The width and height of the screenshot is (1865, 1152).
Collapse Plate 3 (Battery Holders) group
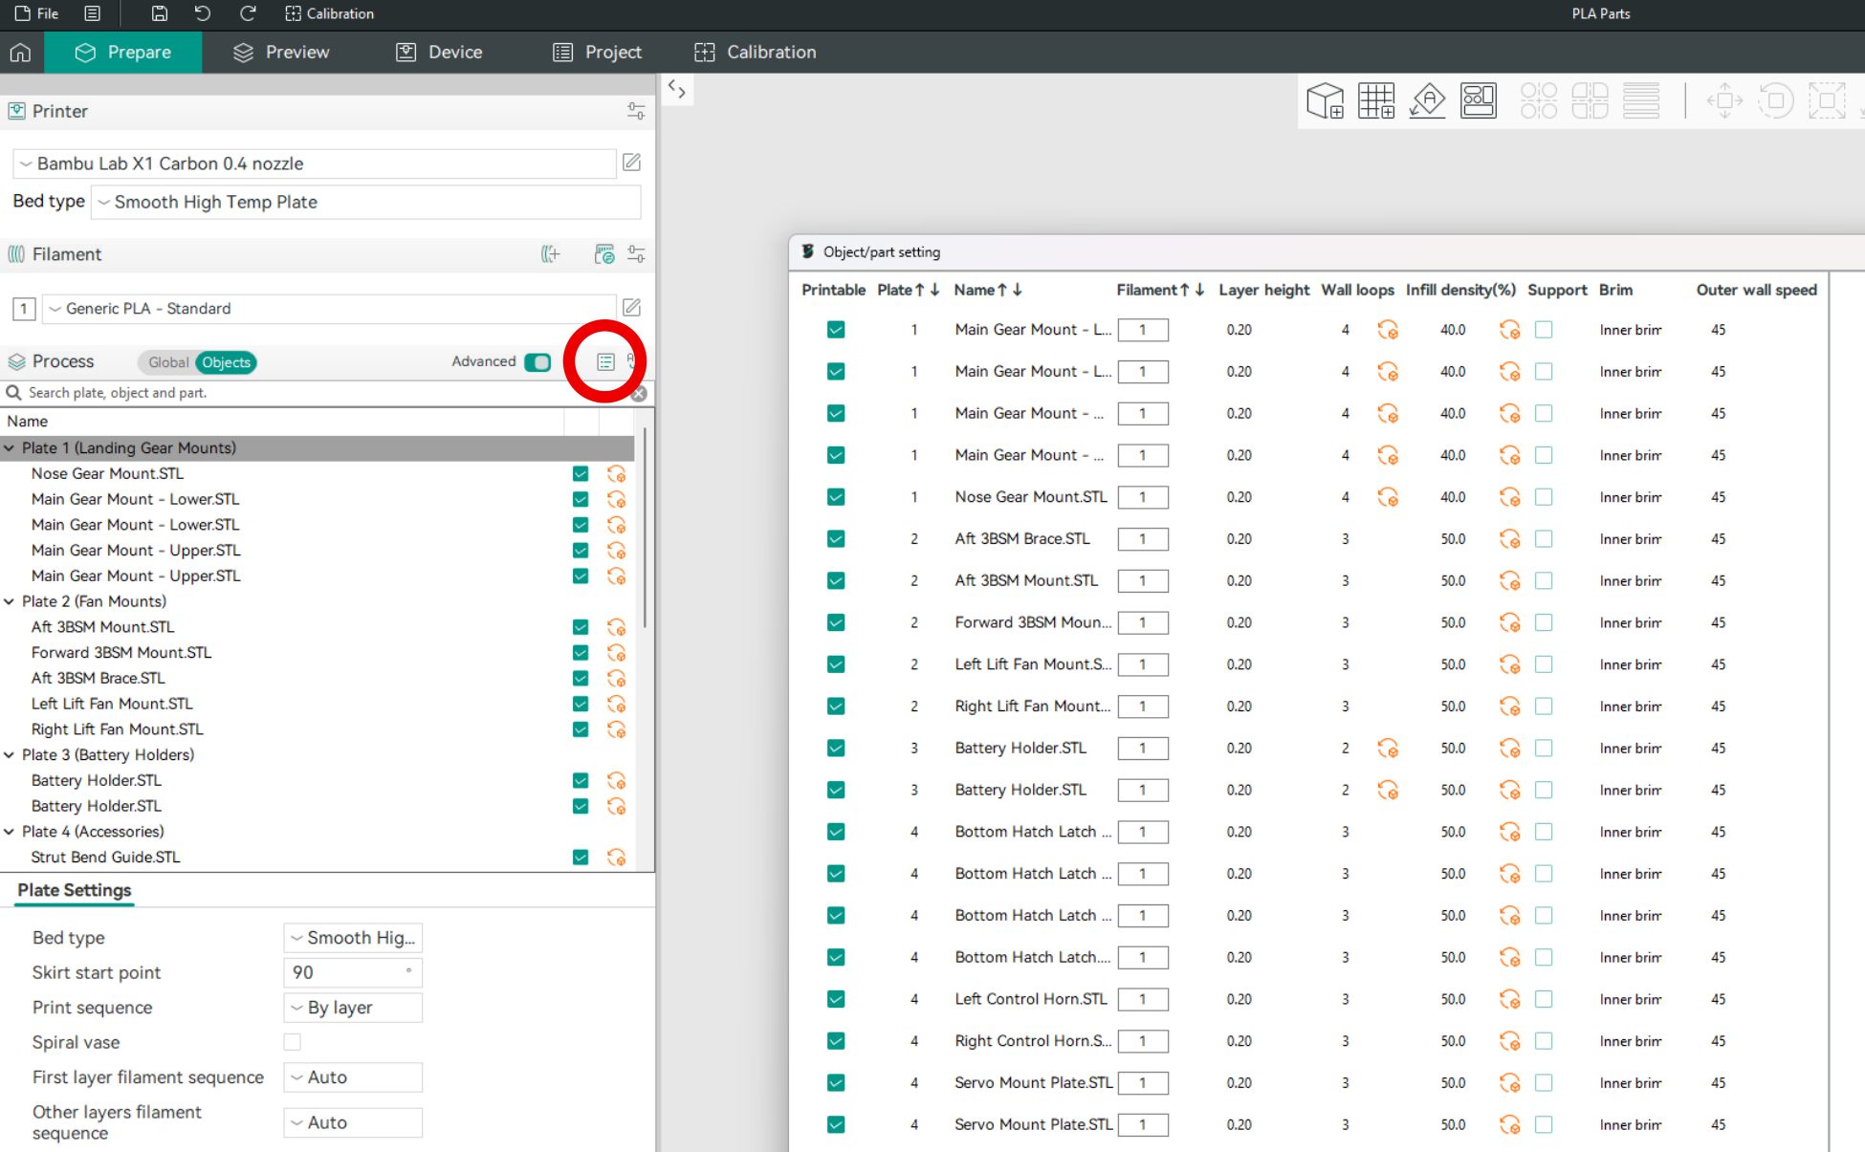tap(10, 755)
